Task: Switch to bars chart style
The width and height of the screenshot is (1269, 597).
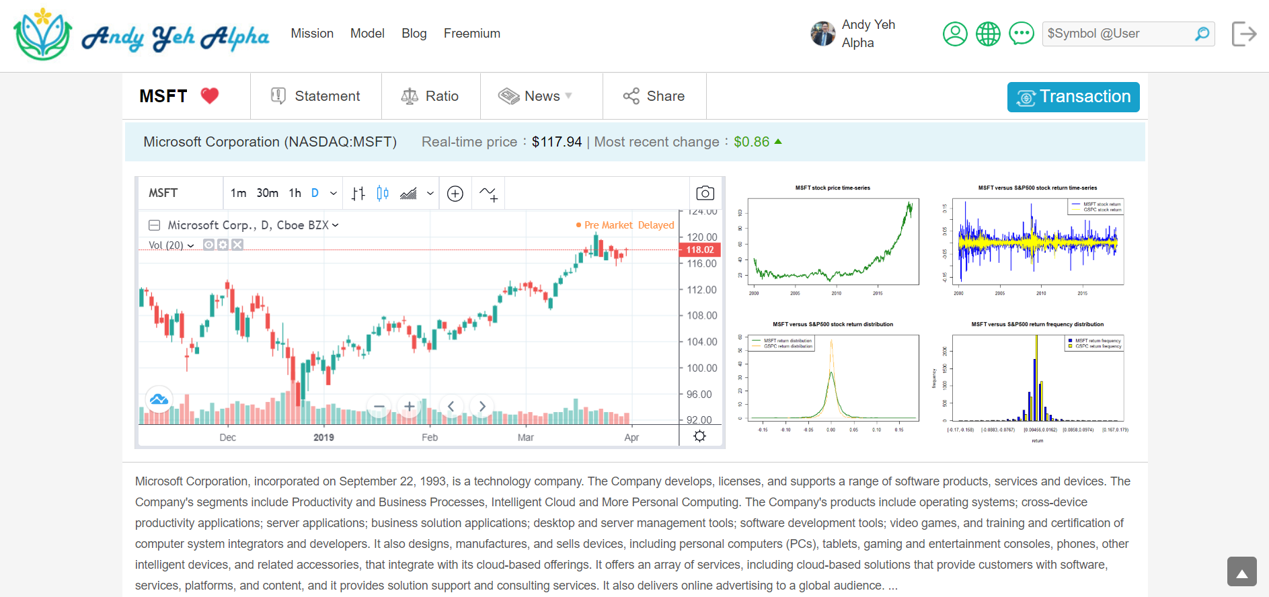Action: pos(358,194)
